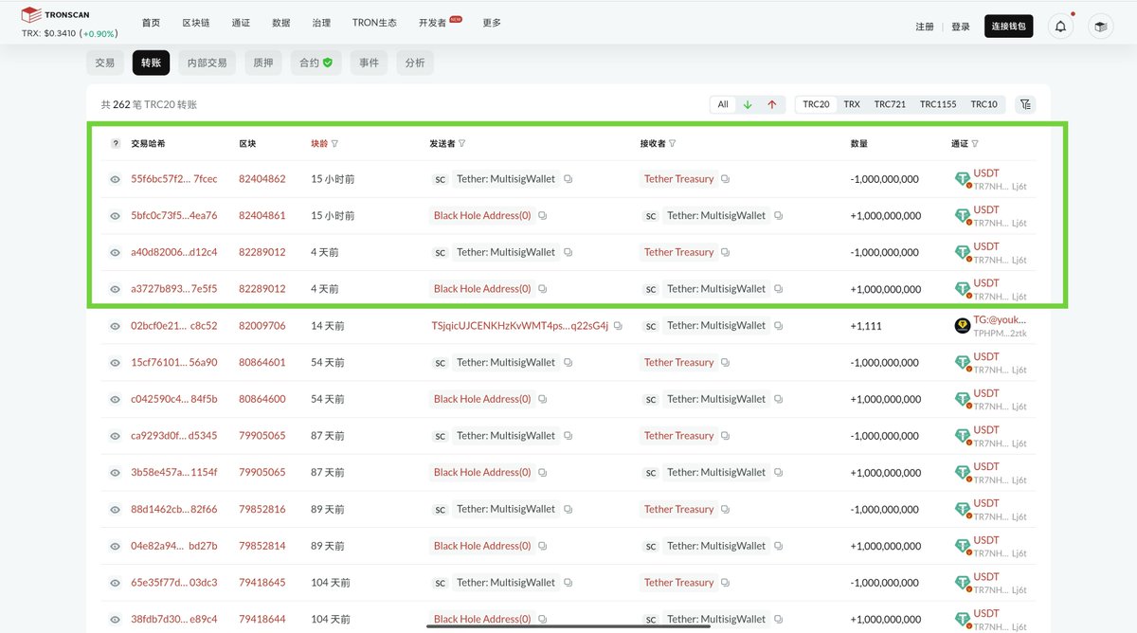Open the 块龄 column filter
The height and width of the screenshot is (633, 1137).
point(335,144)
